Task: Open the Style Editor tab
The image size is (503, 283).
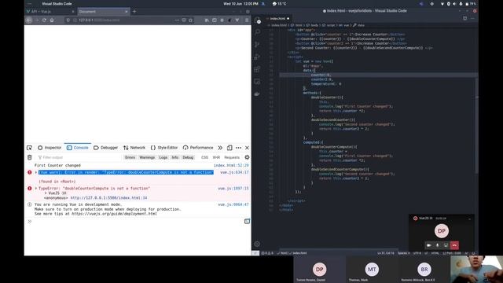Action: point(164,148)
